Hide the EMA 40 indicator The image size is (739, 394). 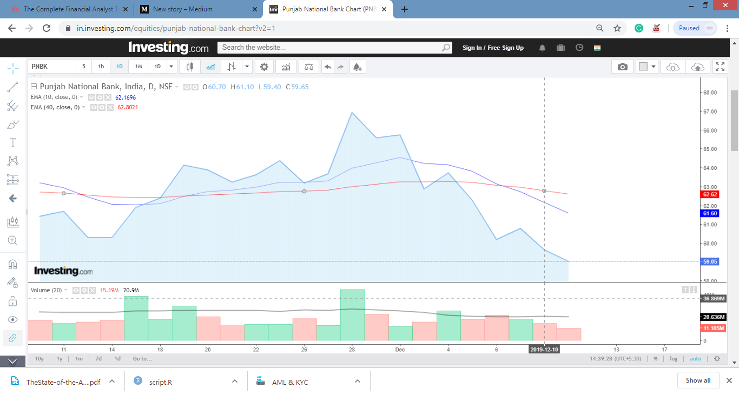tap(94, 107)
